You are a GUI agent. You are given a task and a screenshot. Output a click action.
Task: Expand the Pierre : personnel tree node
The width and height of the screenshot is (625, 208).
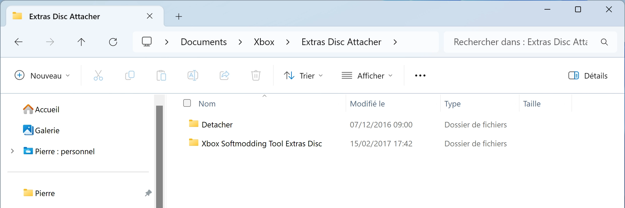[x=12, y=151]
